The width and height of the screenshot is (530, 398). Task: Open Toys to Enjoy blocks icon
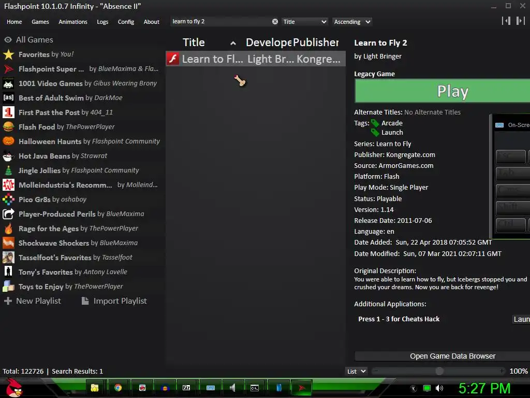click(x=8, y=287)
